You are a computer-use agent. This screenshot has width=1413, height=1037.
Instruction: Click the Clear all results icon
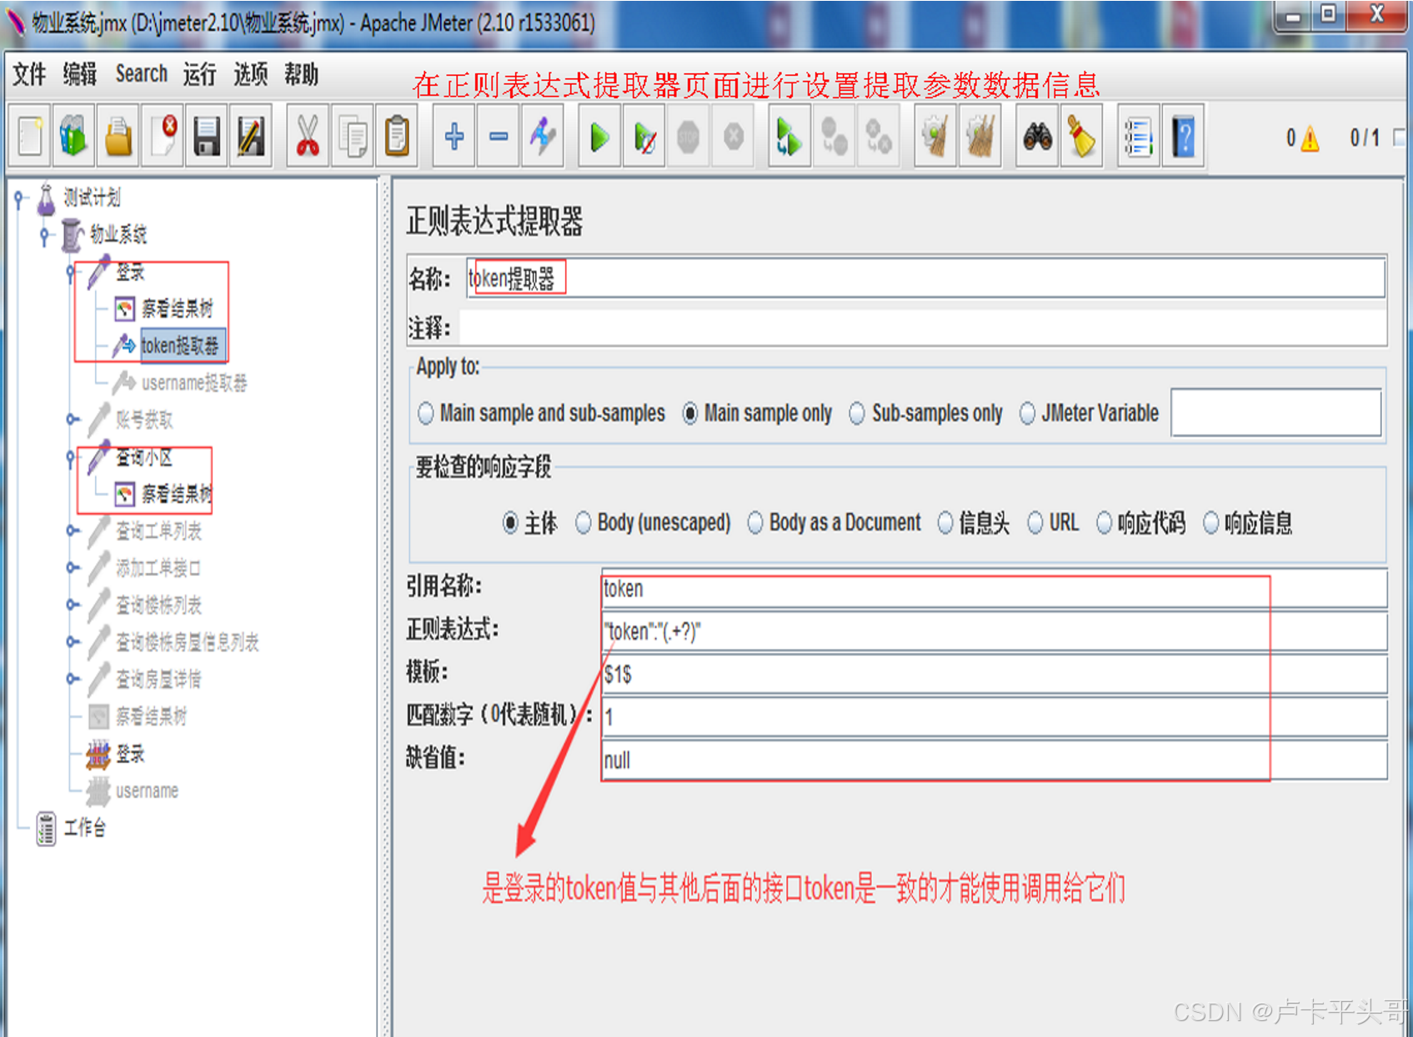(x=980, y=136)
